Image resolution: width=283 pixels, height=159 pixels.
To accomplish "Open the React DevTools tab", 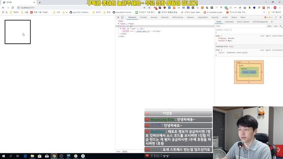I will [243, 17].
